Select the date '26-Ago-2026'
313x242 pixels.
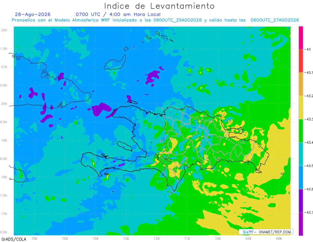click(33, 14)
